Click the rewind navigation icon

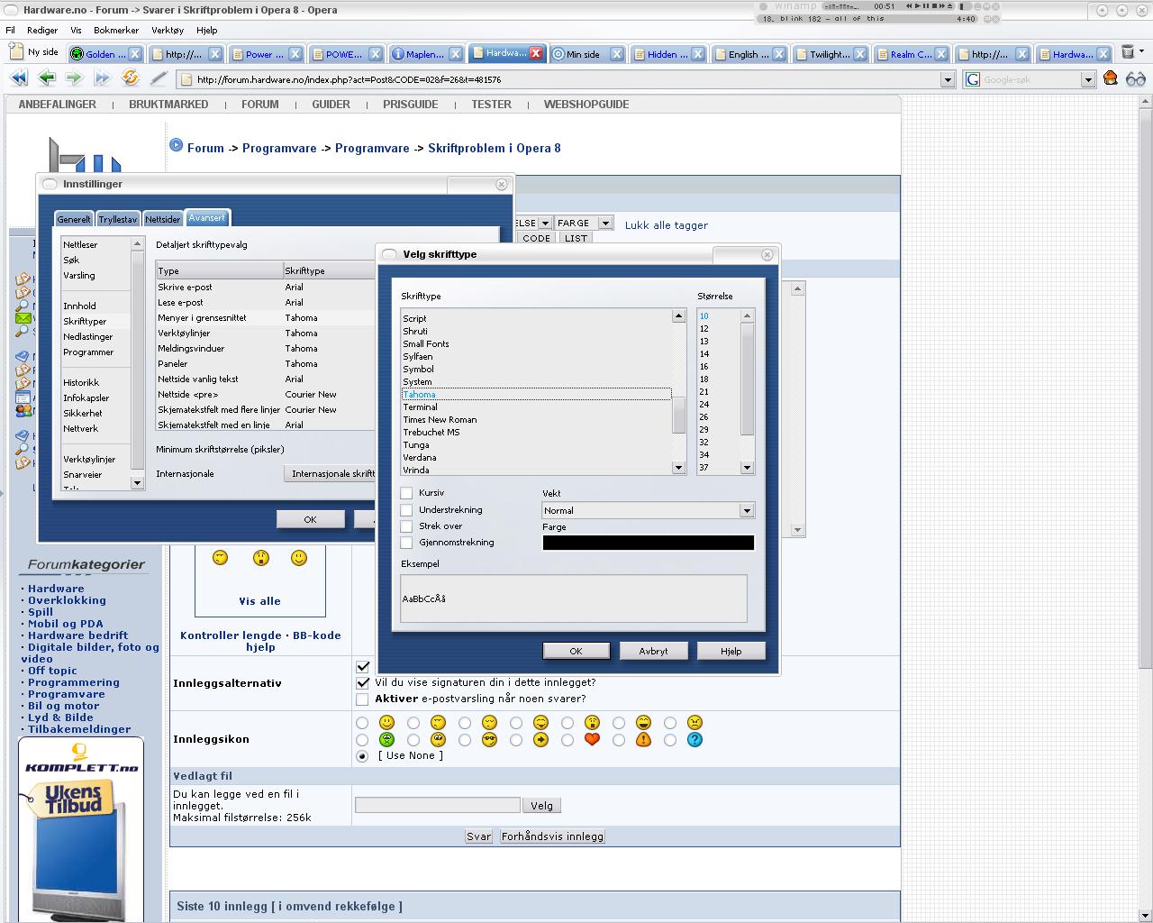click(19, 78)
